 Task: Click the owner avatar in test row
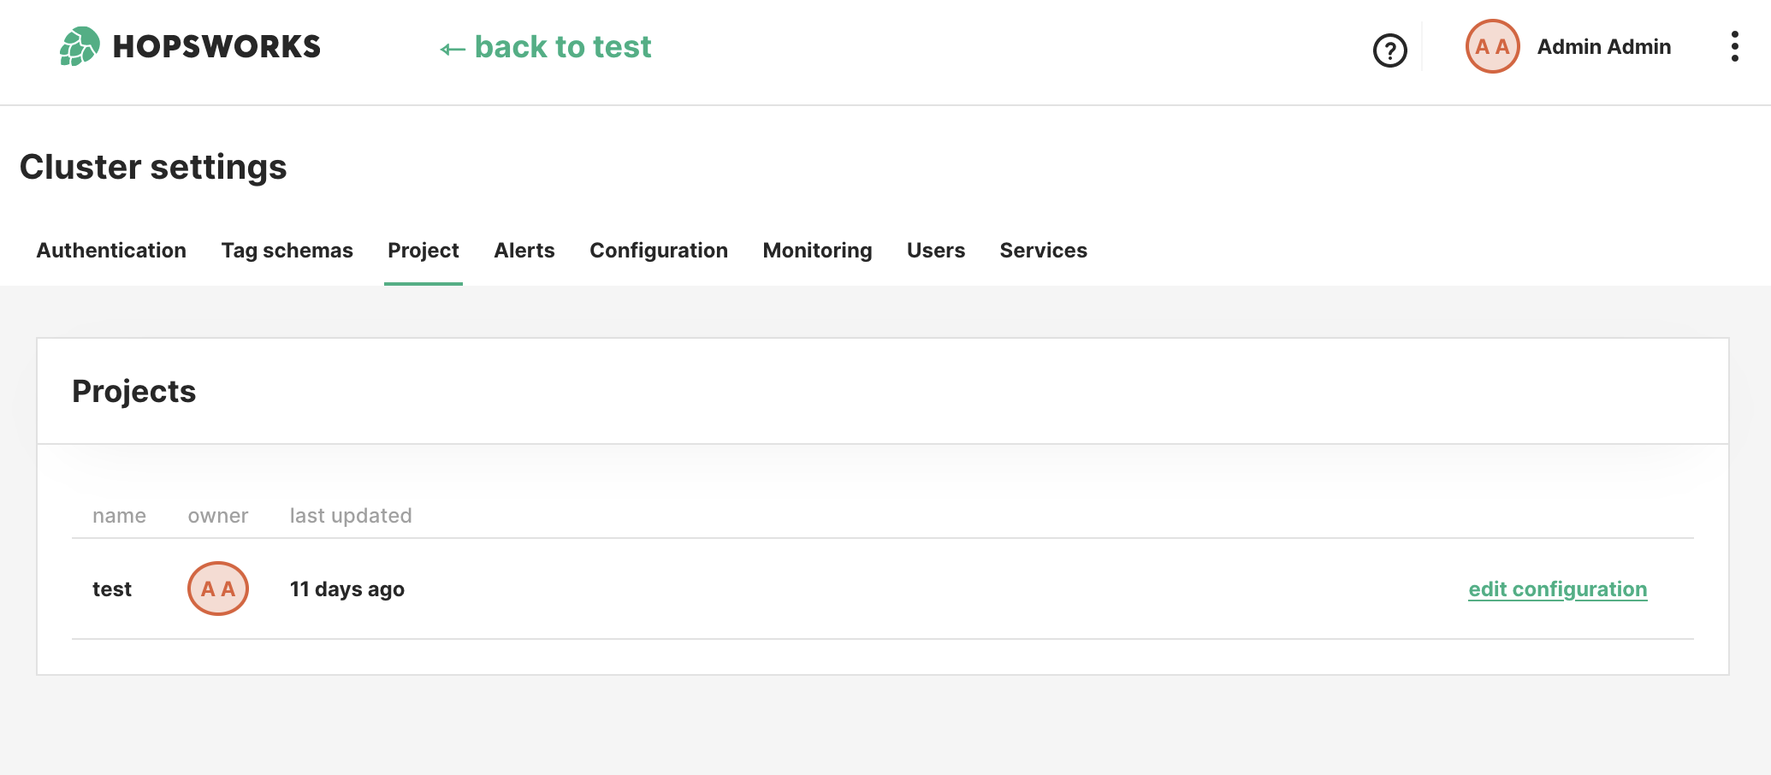point(218,589)
